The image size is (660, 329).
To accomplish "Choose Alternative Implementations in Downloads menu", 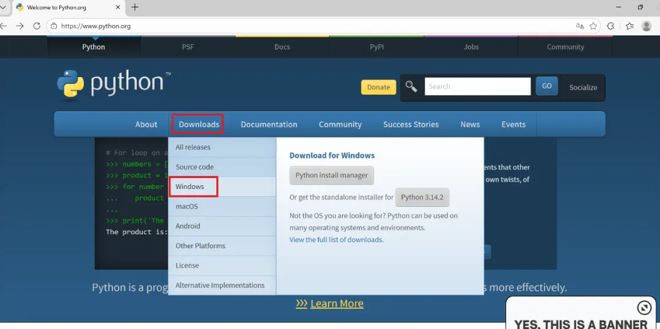I will [222, 285].
